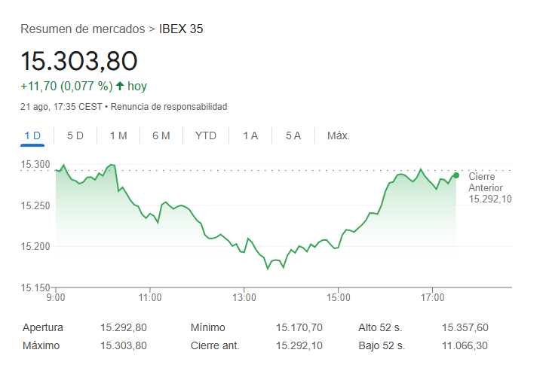Click the green up arrow icon
This screenshot has height=365, width=549.
click(120, 86)
